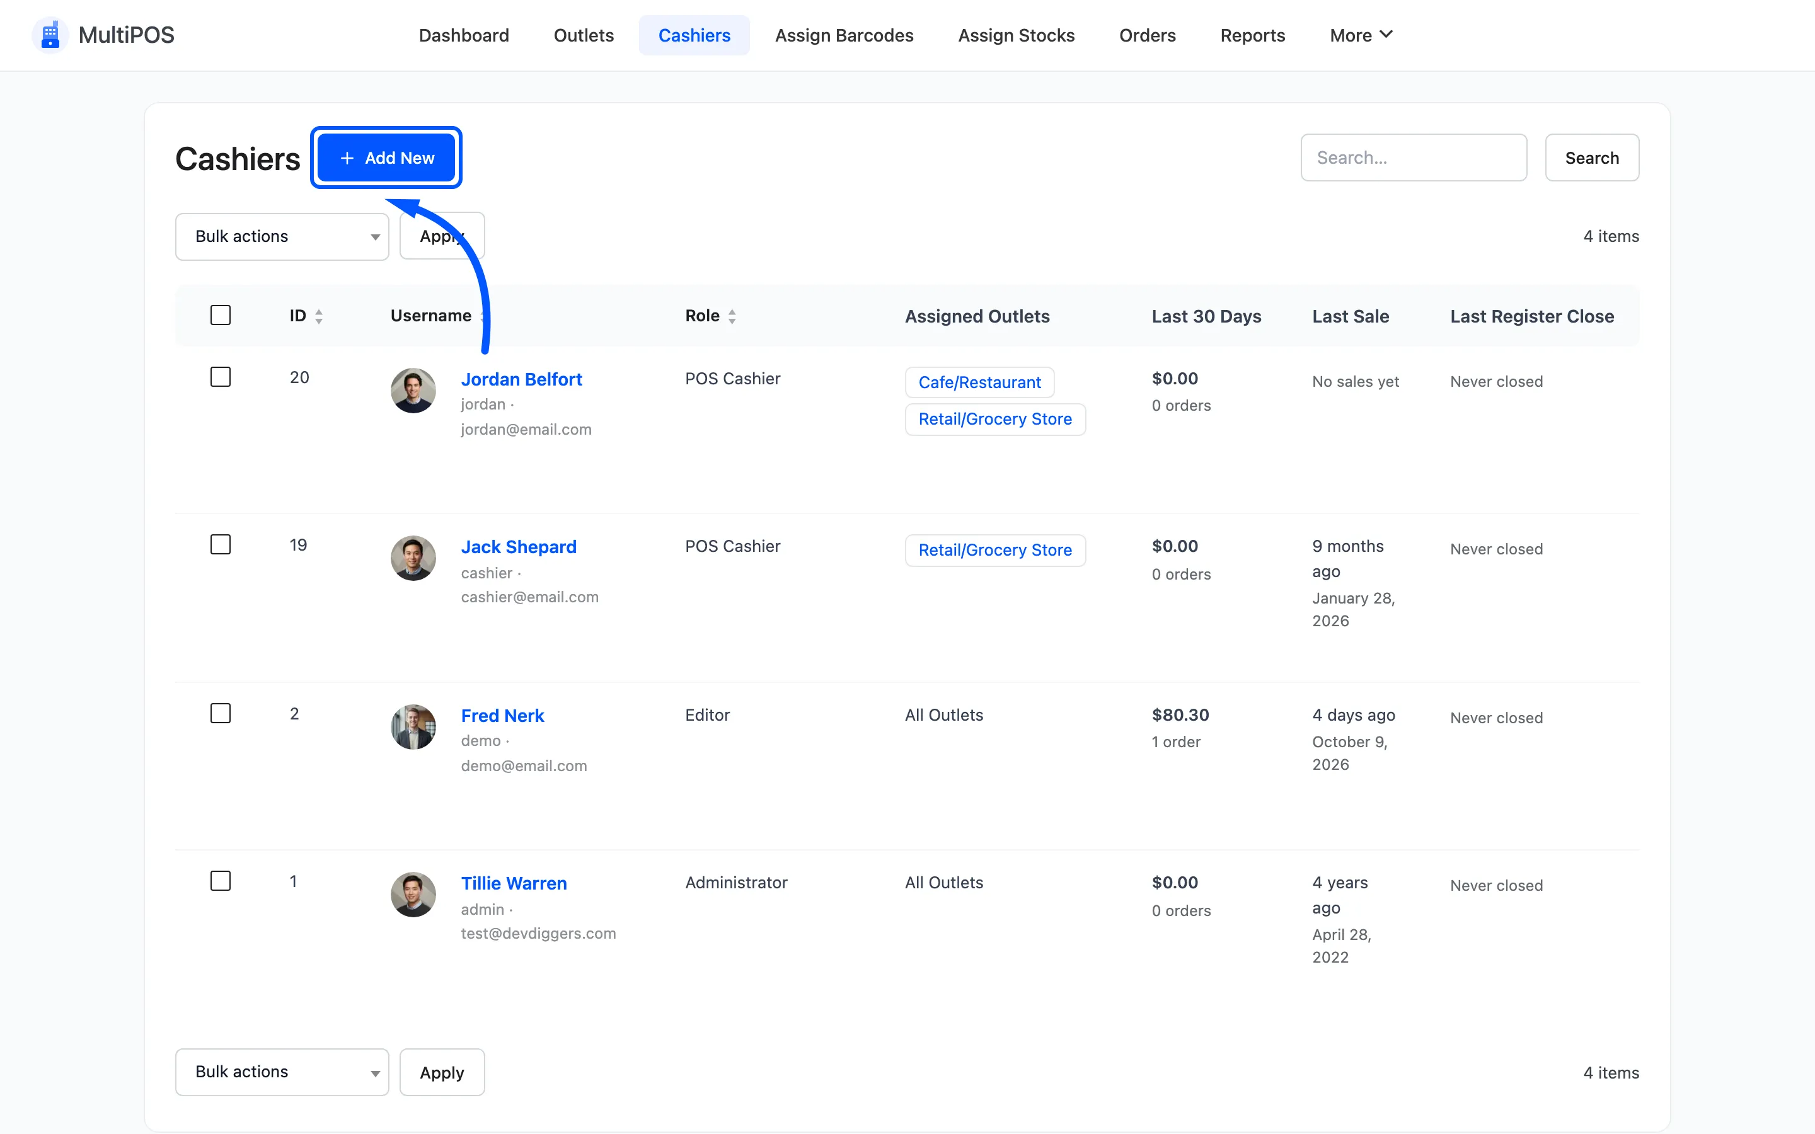Open Jack Shepard's avatar photo
The image size is (1815, 1134).
coord(413,558)
